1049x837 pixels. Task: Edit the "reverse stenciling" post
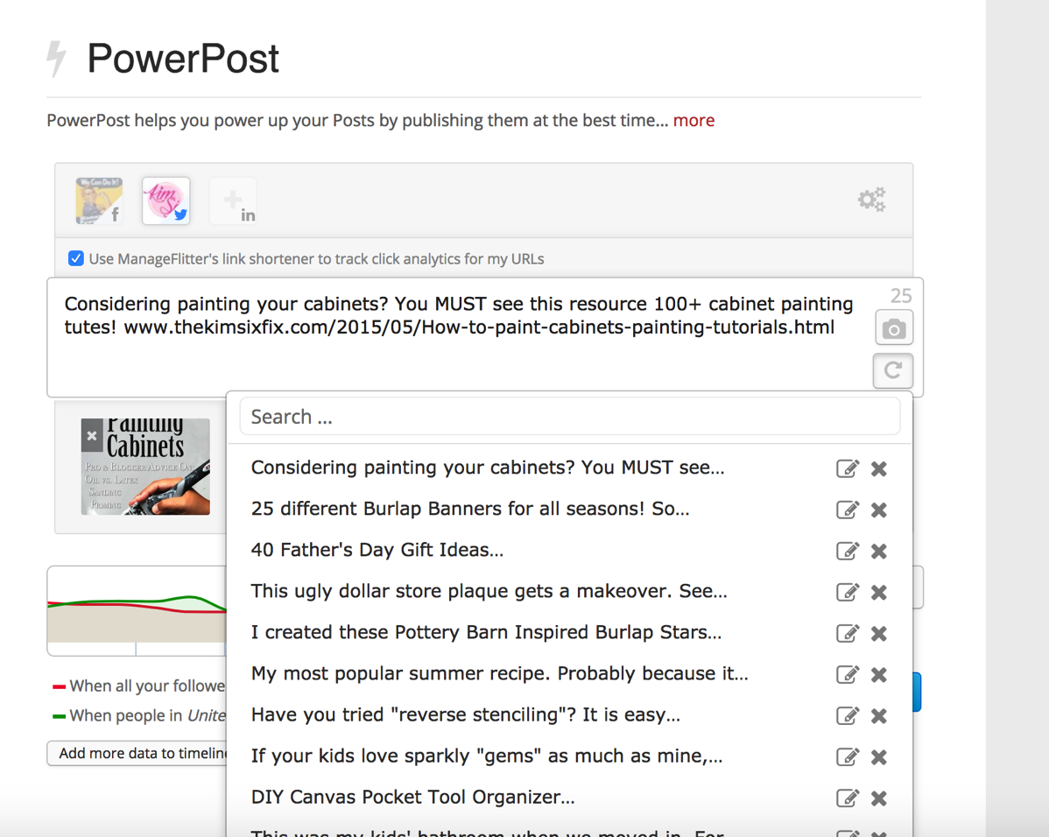tap(847, 716)
